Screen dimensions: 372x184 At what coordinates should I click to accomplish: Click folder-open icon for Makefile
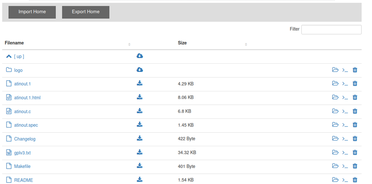(335, 166)
